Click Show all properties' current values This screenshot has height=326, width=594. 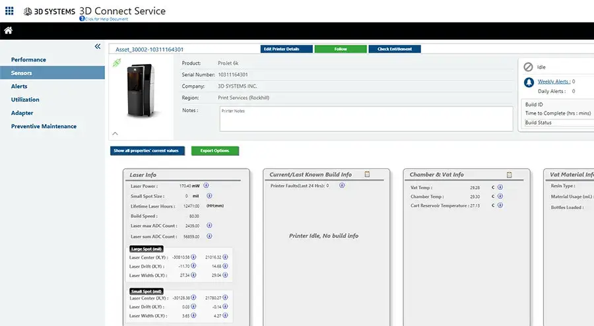pyautogui.click(x=147, y=150)
